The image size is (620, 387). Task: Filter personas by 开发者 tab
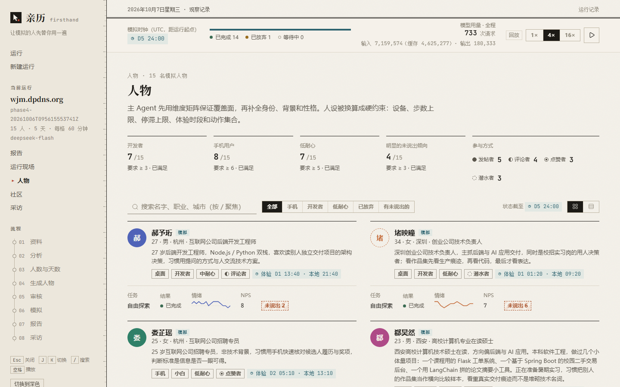315,207
